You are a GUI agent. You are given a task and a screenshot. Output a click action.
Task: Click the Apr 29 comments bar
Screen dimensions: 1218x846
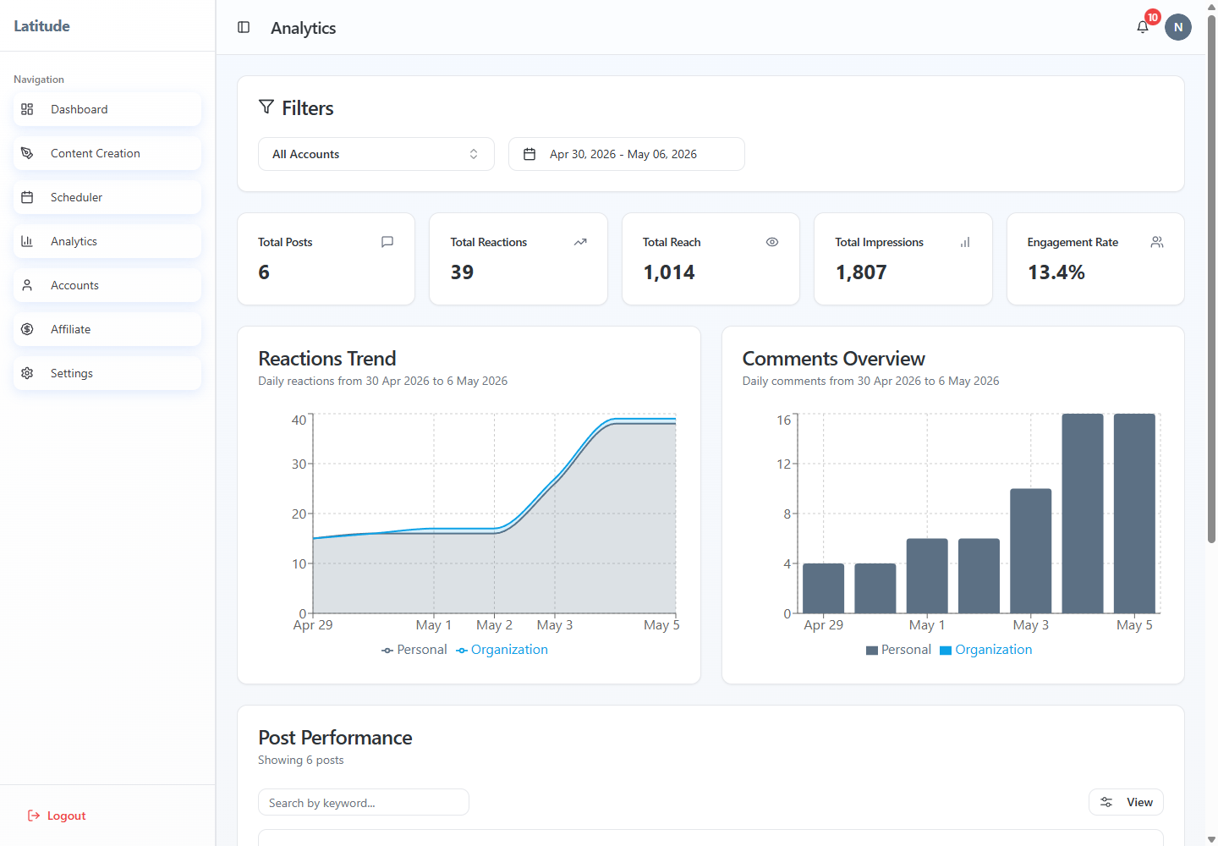(824, 588)
